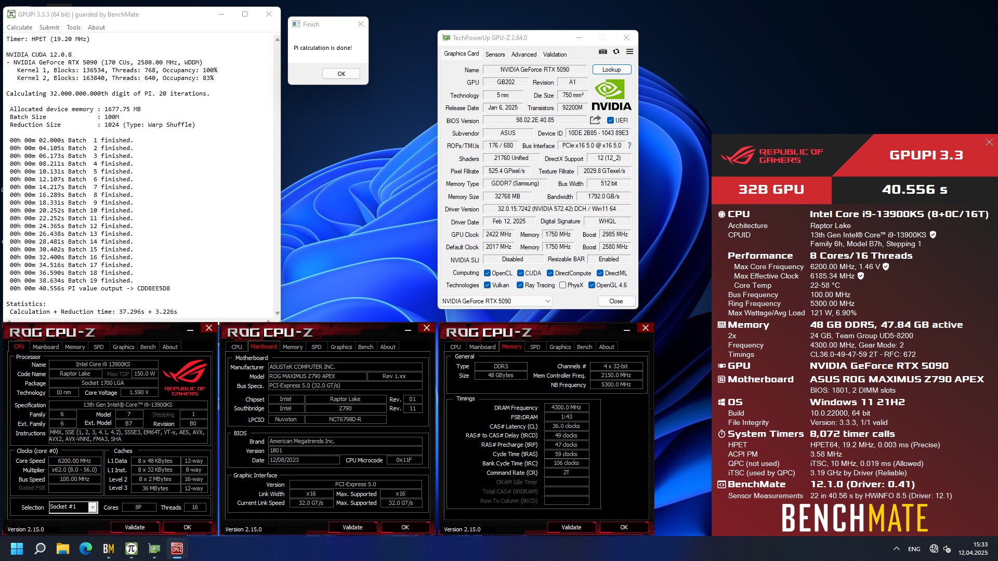Toggle the UEFI checkbox
The image size is (998, 561).
[x=610, y=121]
